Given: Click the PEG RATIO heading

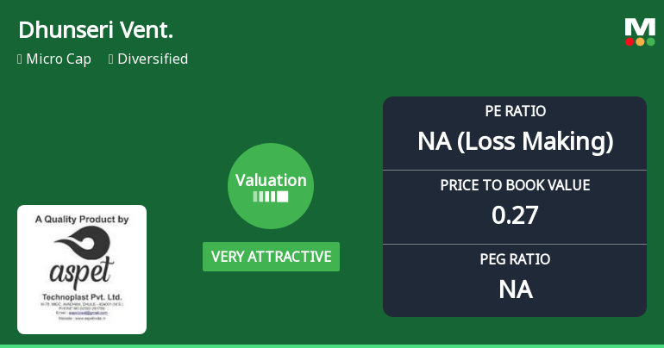Looking at the screenshot, I should coord(515,259).
